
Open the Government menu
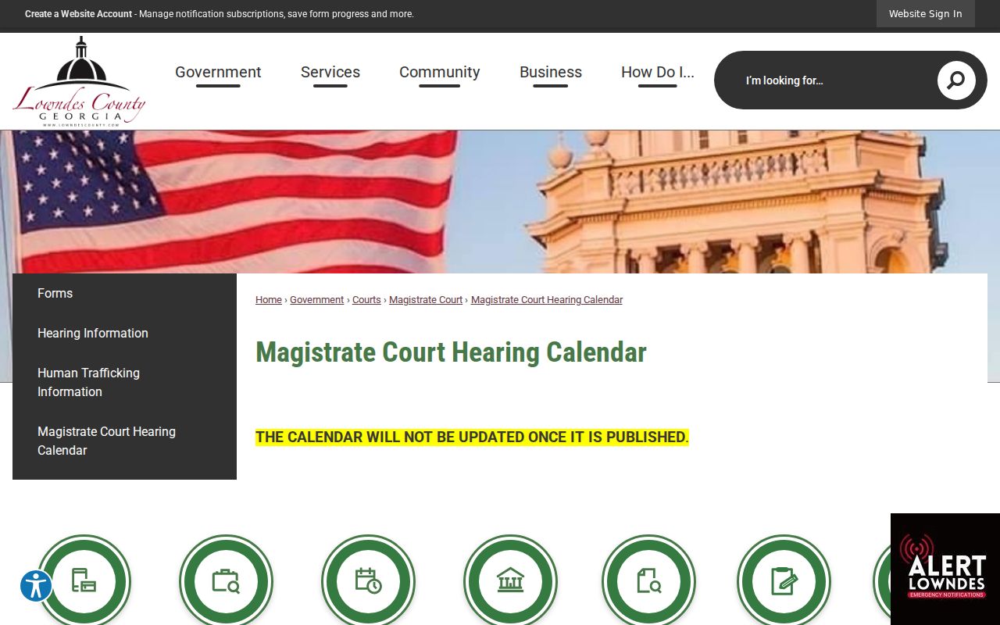point(218,73)
